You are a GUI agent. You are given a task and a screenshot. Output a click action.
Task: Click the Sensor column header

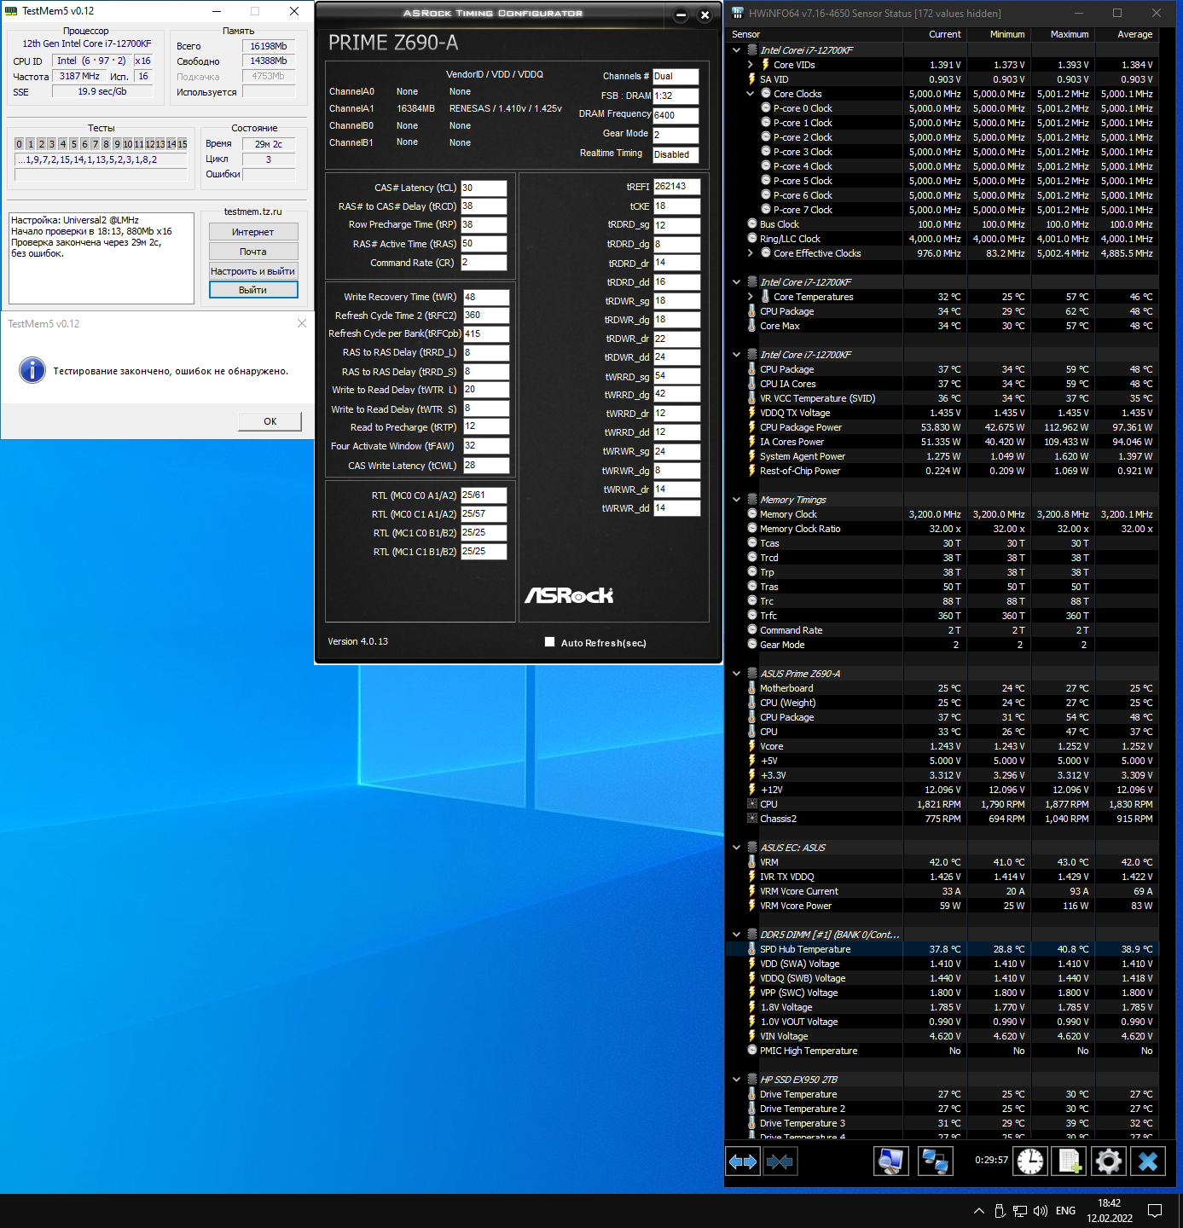tap(746, 34)
